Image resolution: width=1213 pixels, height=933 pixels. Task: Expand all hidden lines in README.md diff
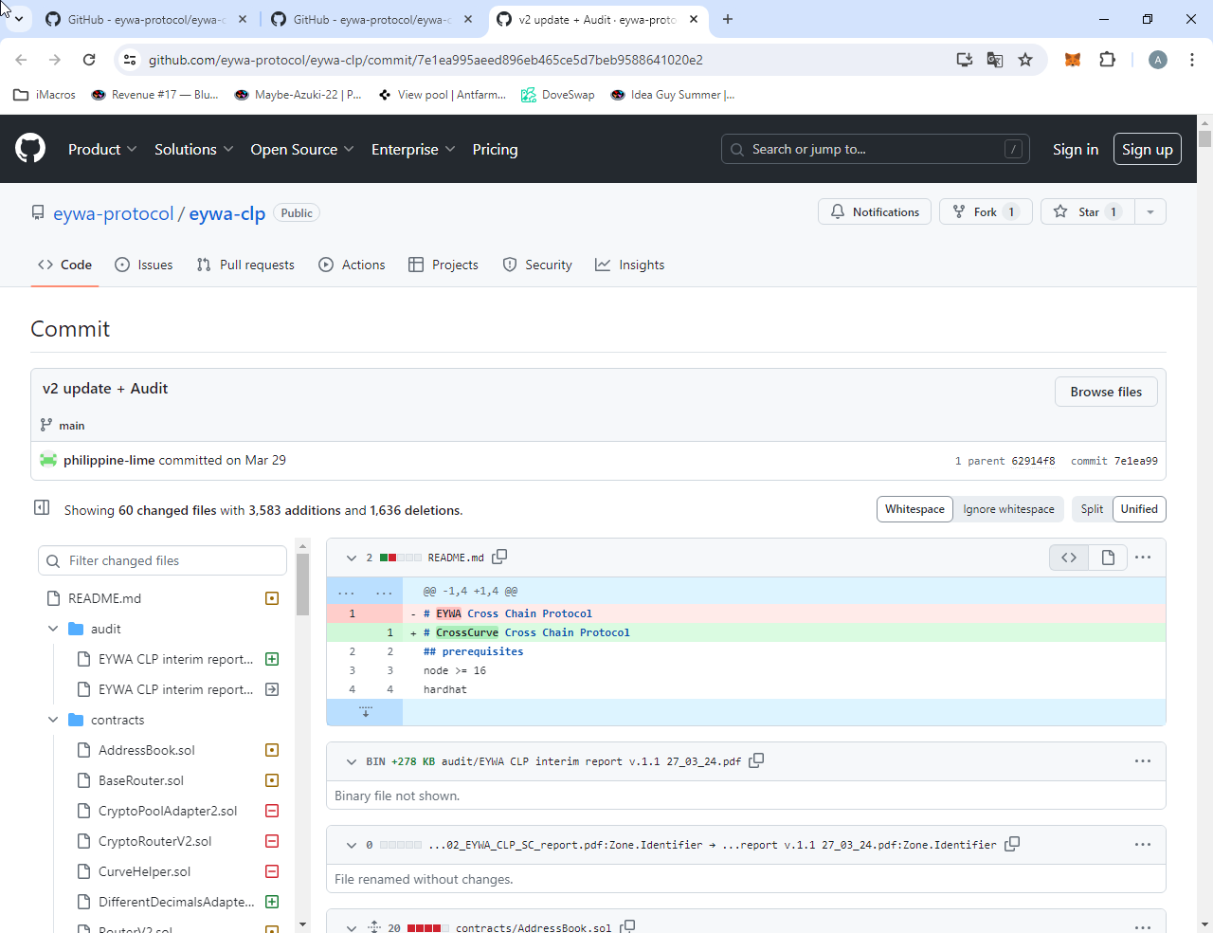point(365,711)
